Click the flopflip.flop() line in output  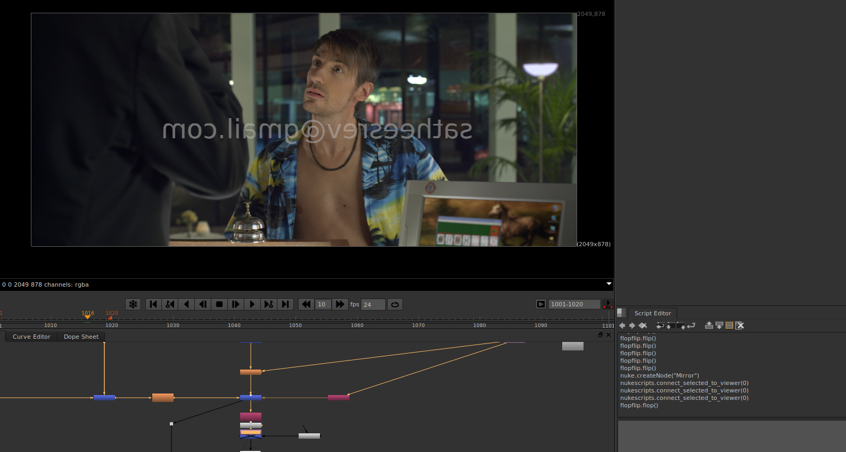pyautogui.click(x=639, y=405)
